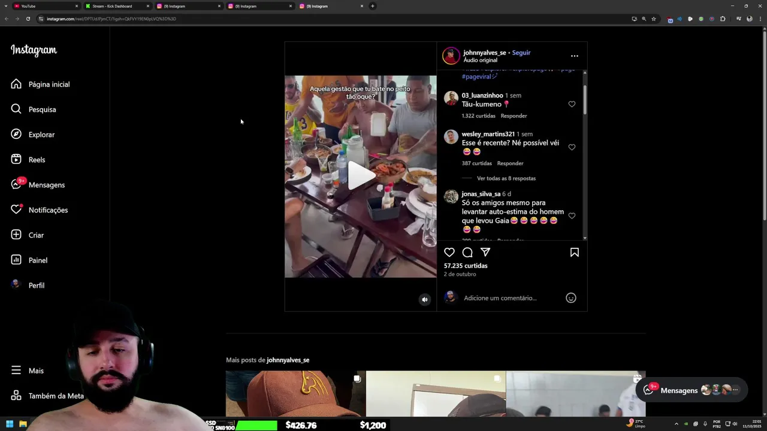This screenshot has height=431, width=767.
Task: Click the comment bubble icon
Action: coord(467,253)
